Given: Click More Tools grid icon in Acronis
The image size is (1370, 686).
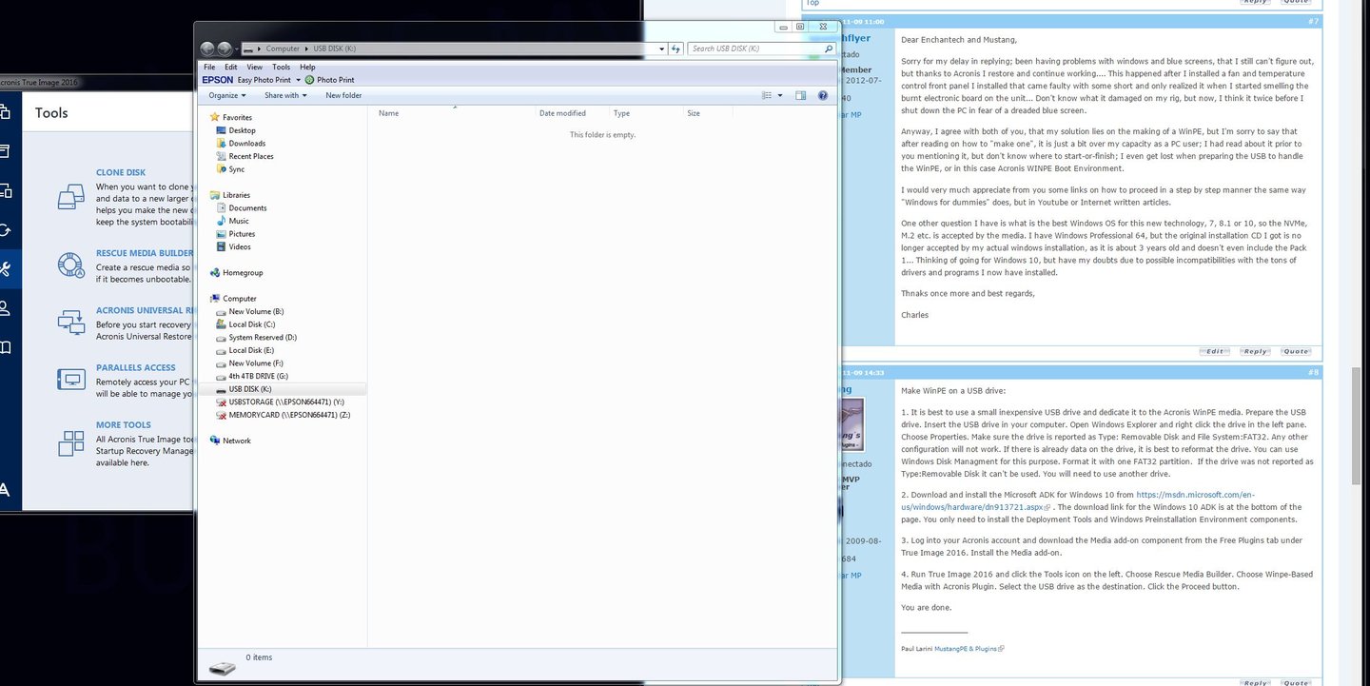Looking at the screenshot, I should [71, 443].
